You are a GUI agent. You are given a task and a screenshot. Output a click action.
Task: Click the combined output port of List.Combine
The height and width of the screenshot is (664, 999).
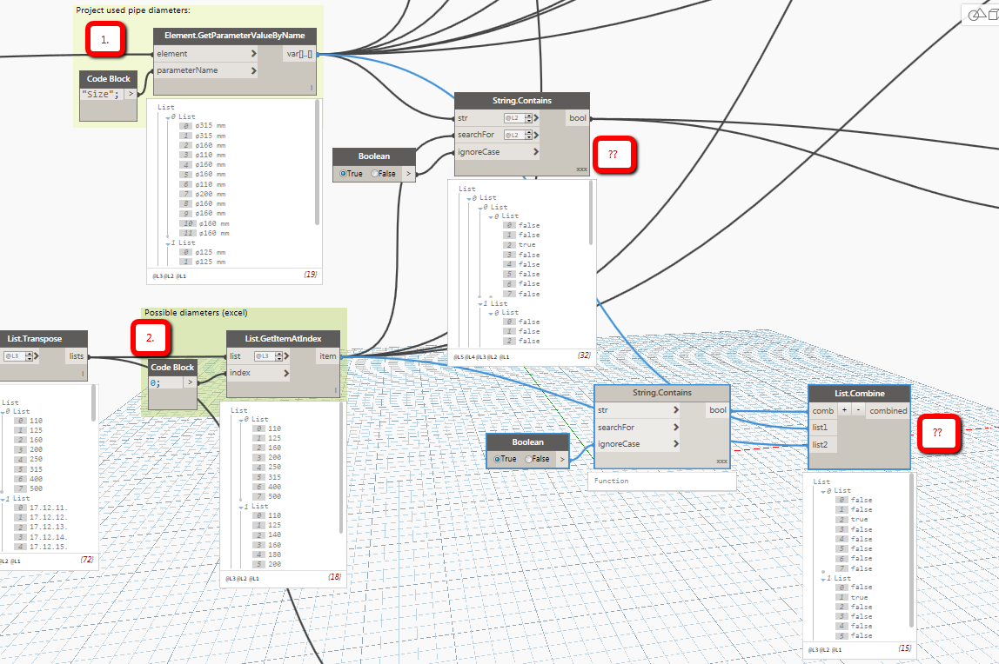coord(888,410)
